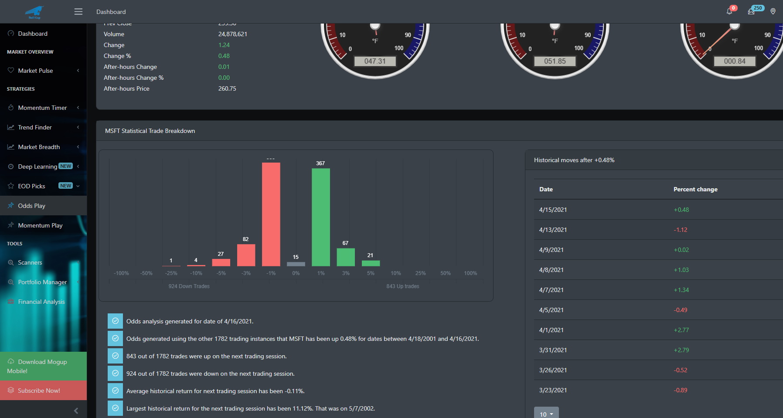The height and width of the screenshot is (418, 783).
Task: Click the EOD Picks NEW badge
Action: pos(66,186)
